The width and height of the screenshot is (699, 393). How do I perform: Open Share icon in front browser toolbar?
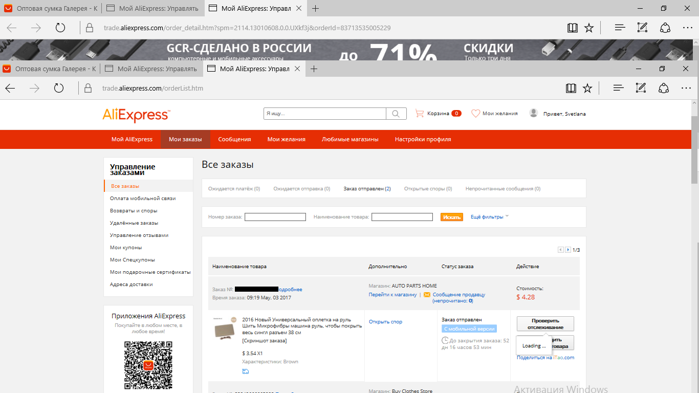664,88
